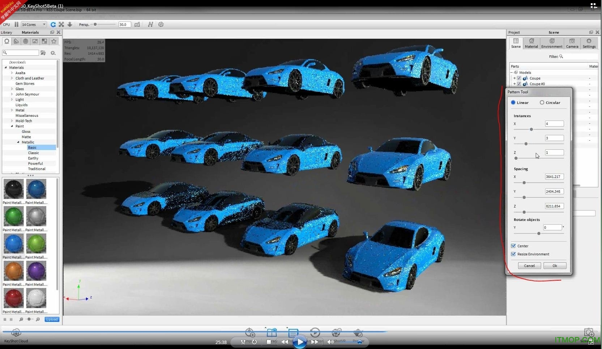Open the Camera tab icon
Viewport: 602px width, 349px height.
572,43
